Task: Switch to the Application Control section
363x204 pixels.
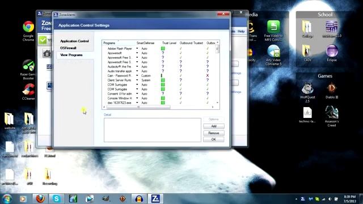Action: tap(74, 41)
